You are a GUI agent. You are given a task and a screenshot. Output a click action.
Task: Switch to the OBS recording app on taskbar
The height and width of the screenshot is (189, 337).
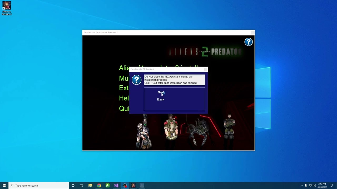coord(125,186)
